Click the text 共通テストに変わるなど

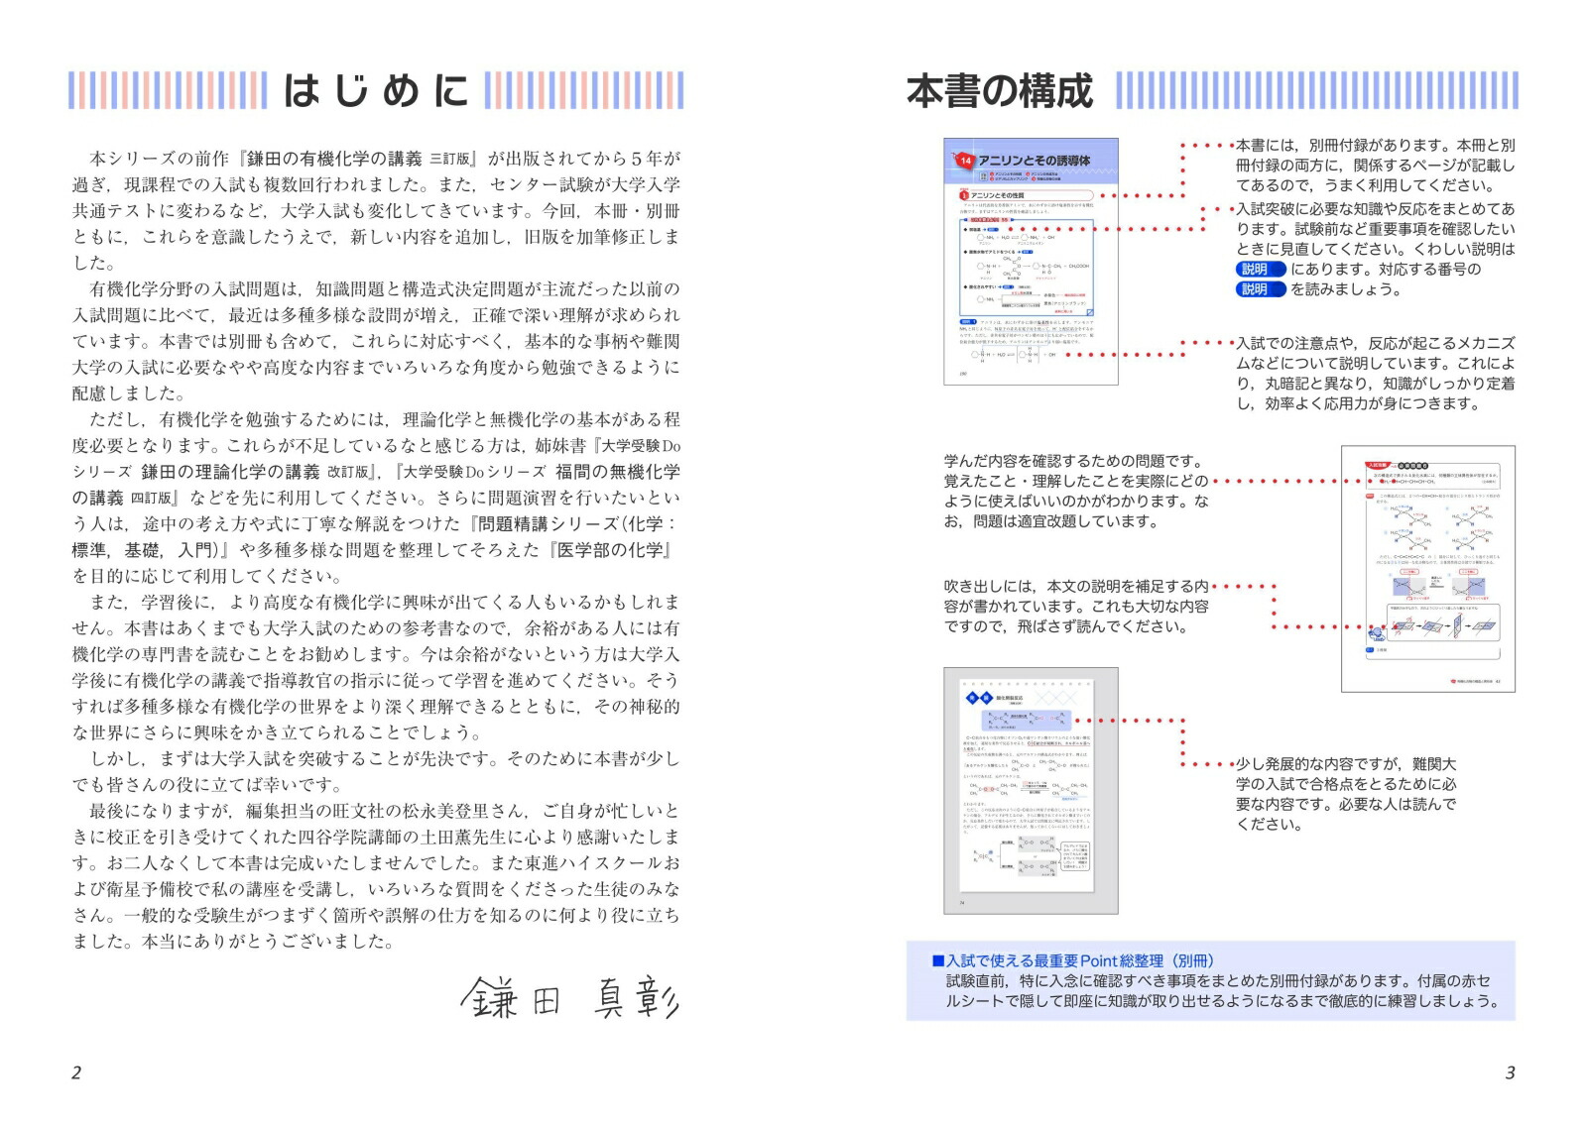[169, 210]
